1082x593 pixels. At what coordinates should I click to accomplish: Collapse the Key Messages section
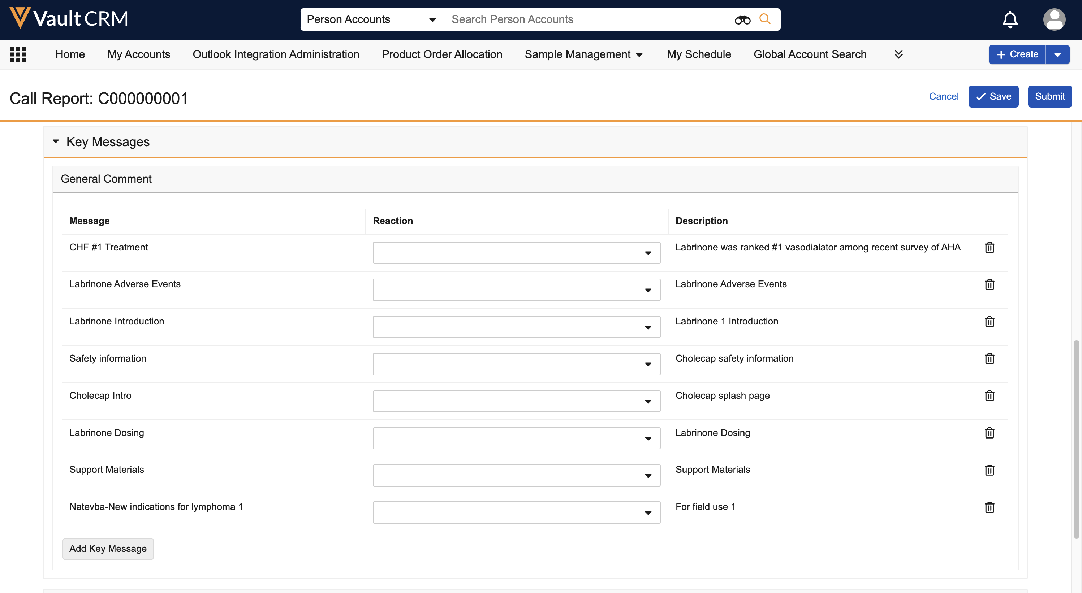[x=56, y=142]
